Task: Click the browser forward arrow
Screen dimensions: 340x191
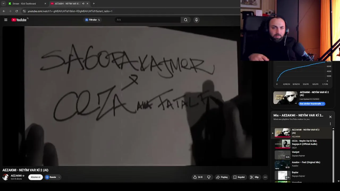Action: point(10,11)
